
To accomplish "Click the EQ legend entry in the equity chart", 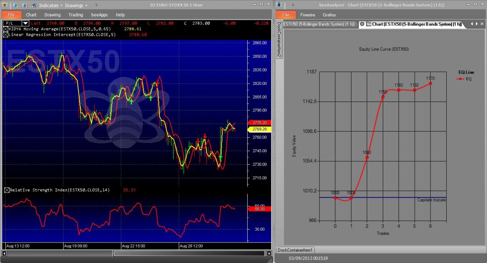I will (464, 79).
